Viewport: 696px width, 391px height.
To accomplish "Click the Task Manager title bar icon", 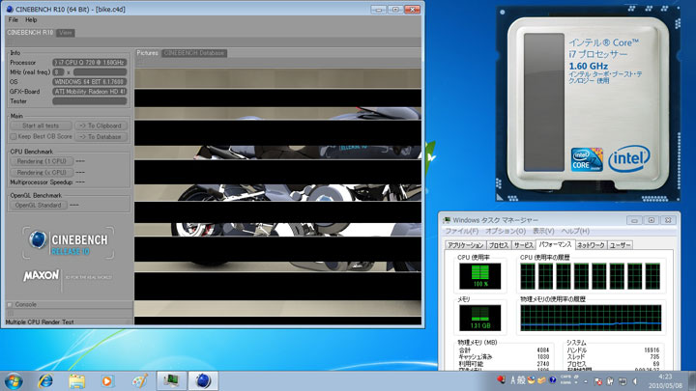I will [447, 220].
